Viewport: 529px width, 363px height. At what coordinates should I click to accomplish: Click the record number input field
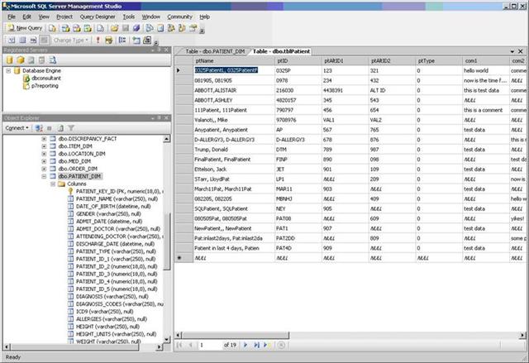click(209, 345)
